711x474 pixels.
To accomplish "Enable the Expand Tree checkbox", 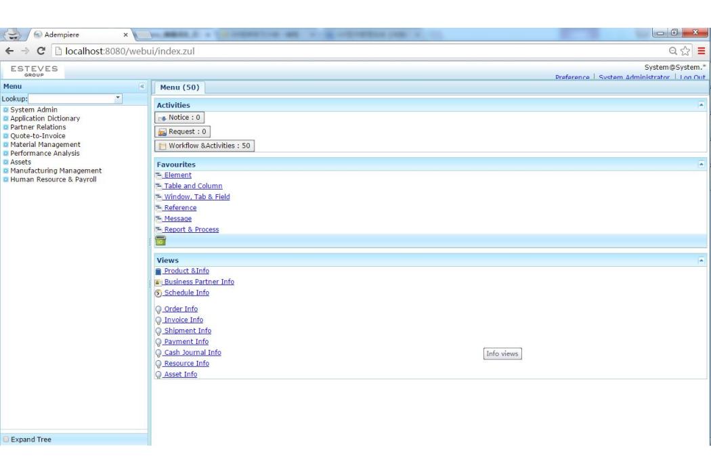I will click(6, 439).
